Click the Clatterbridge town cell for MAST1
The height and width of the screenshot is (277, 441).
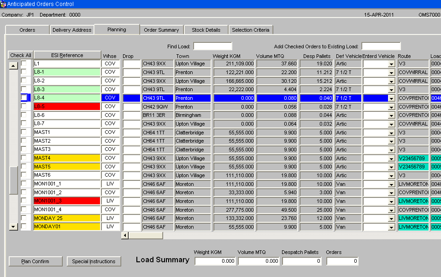click(193, 133)
